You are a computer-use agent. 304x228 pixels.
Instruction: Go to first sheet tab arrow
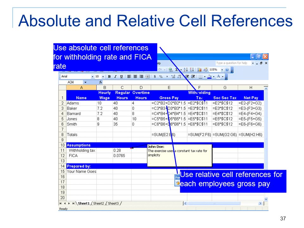coord(60,203)
